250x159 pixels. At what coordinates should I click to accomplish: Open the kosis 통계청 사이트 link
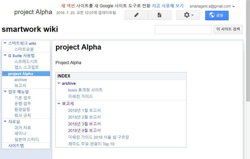click(x=85, y=90)
